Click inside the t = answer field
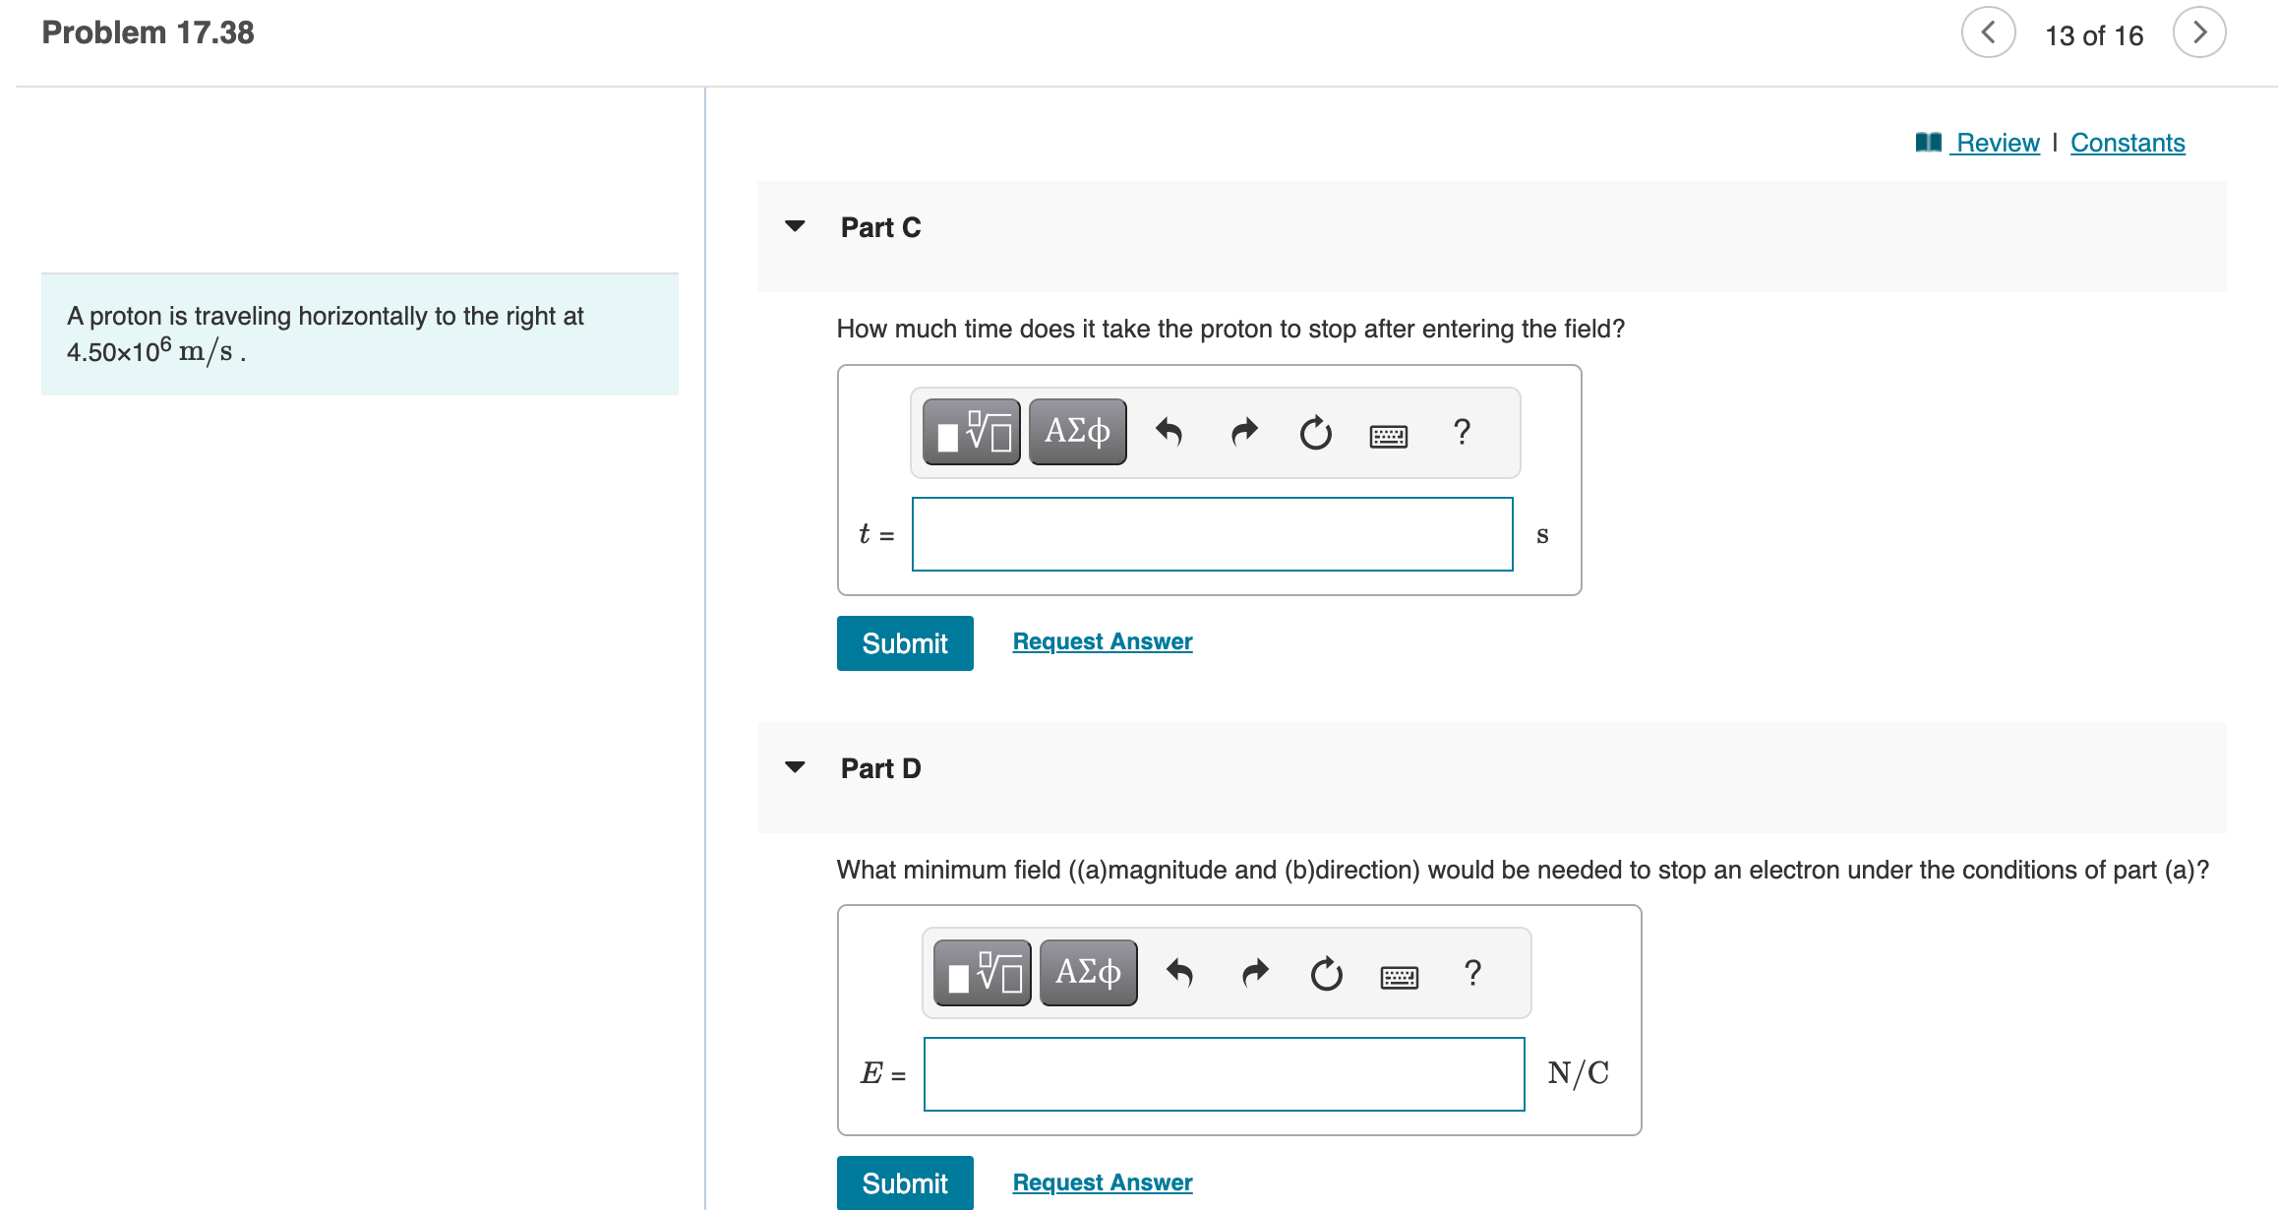The width and height of the screenshot is (2278, 1210). 1212,533
